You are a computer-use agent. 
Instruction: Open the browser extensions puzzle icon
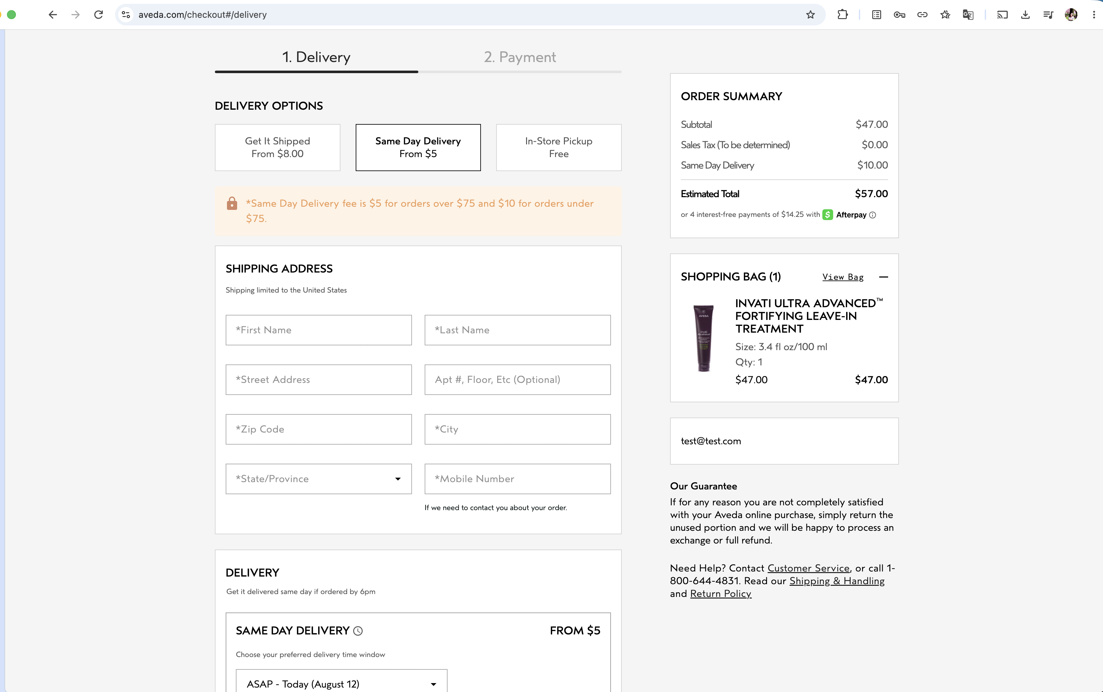pos(842,15)
